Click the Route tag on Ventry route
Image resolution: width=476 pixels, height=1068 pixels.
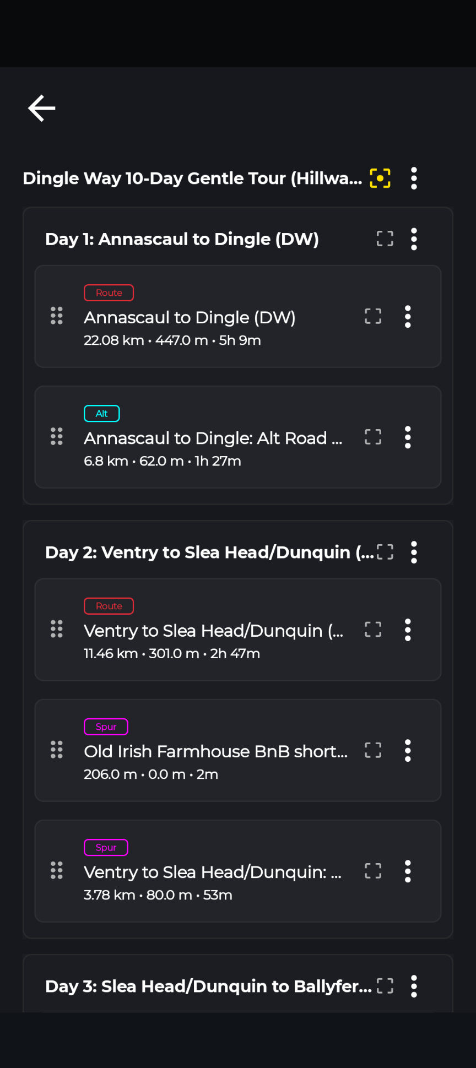109,606
